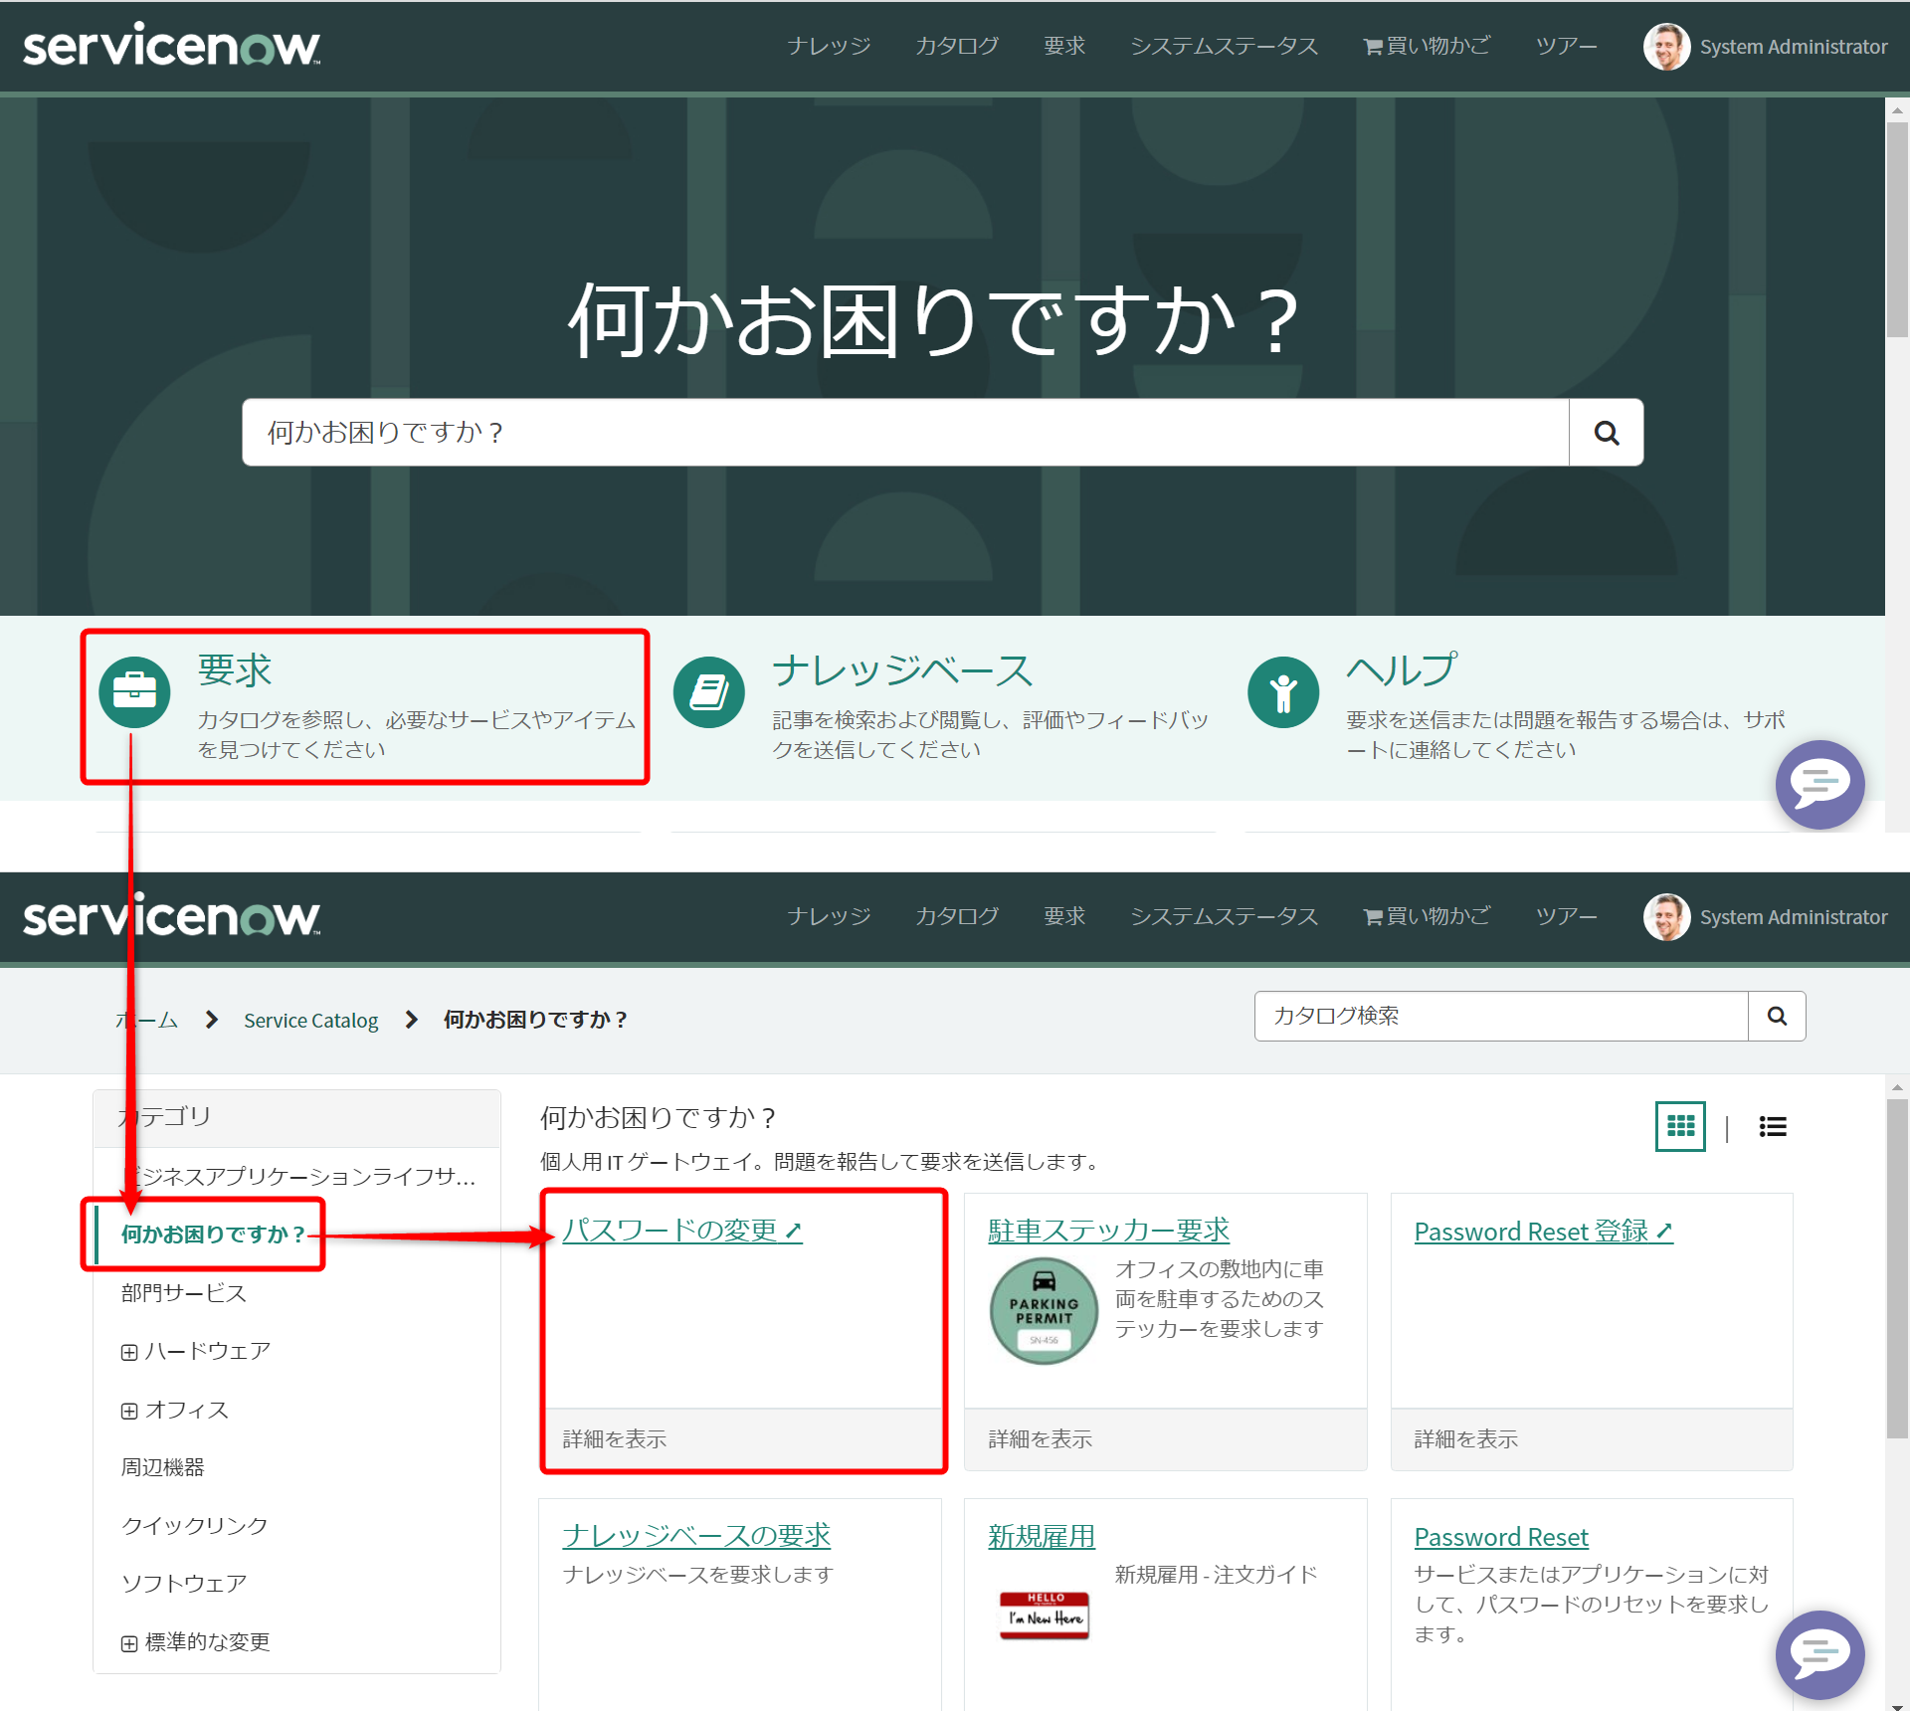The width and height of the screenshot is (1910, 1711).
Task: Switch to list view of catalog items
Action: click(x=1773, y=1126)
